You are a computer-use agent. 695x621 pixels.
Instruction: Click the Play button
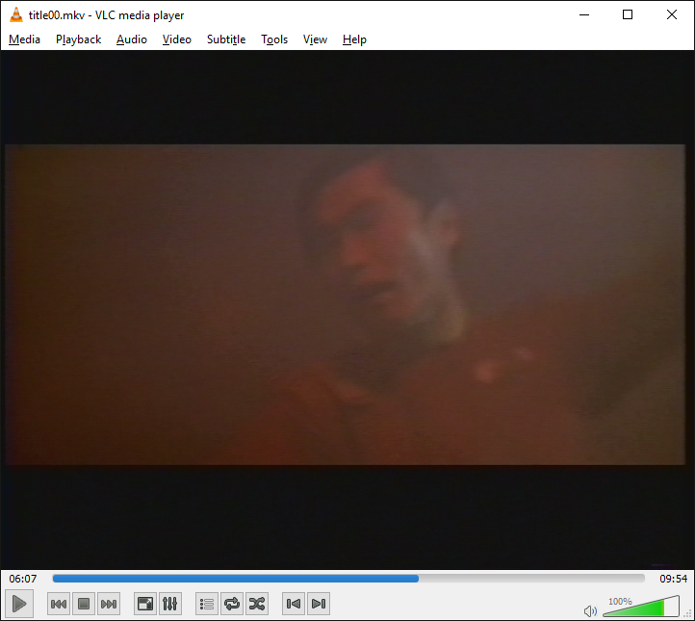(x=18, y=604)
